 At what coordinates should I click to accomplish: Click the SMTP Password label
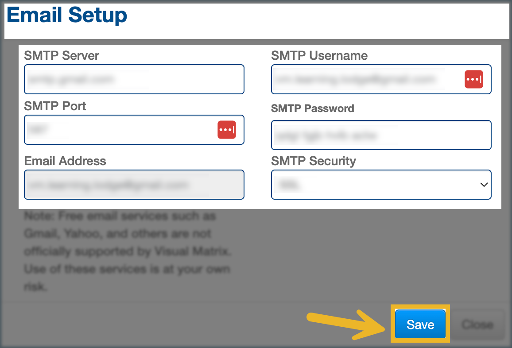(312, 108)
